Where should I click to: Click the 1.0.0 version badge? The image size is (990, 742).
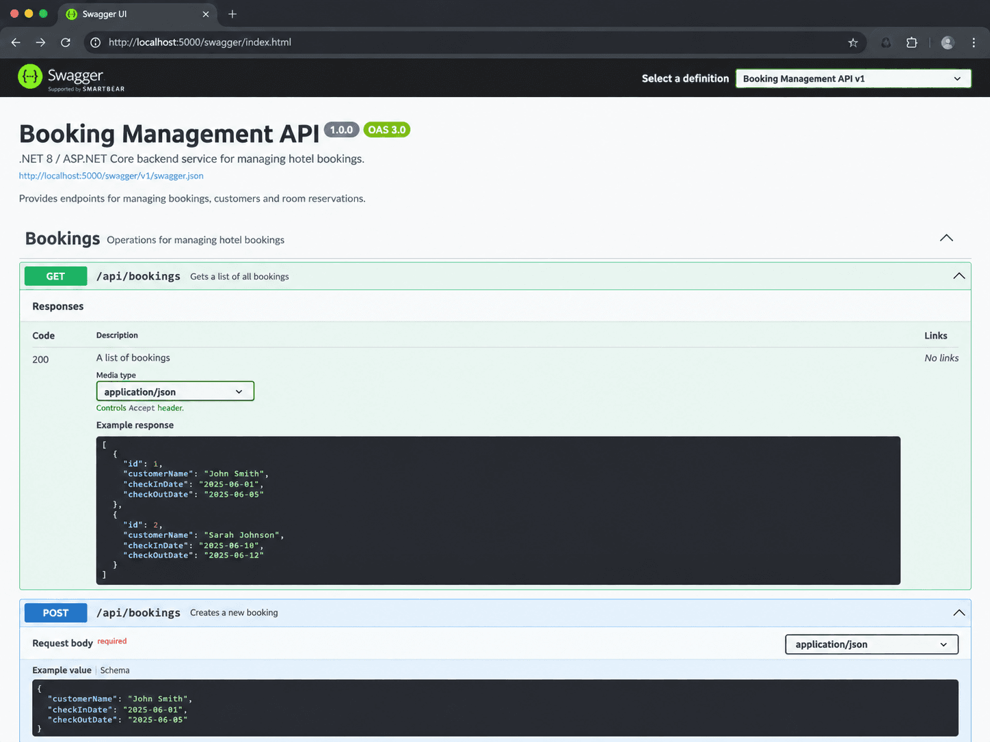(x=341, y=130)
